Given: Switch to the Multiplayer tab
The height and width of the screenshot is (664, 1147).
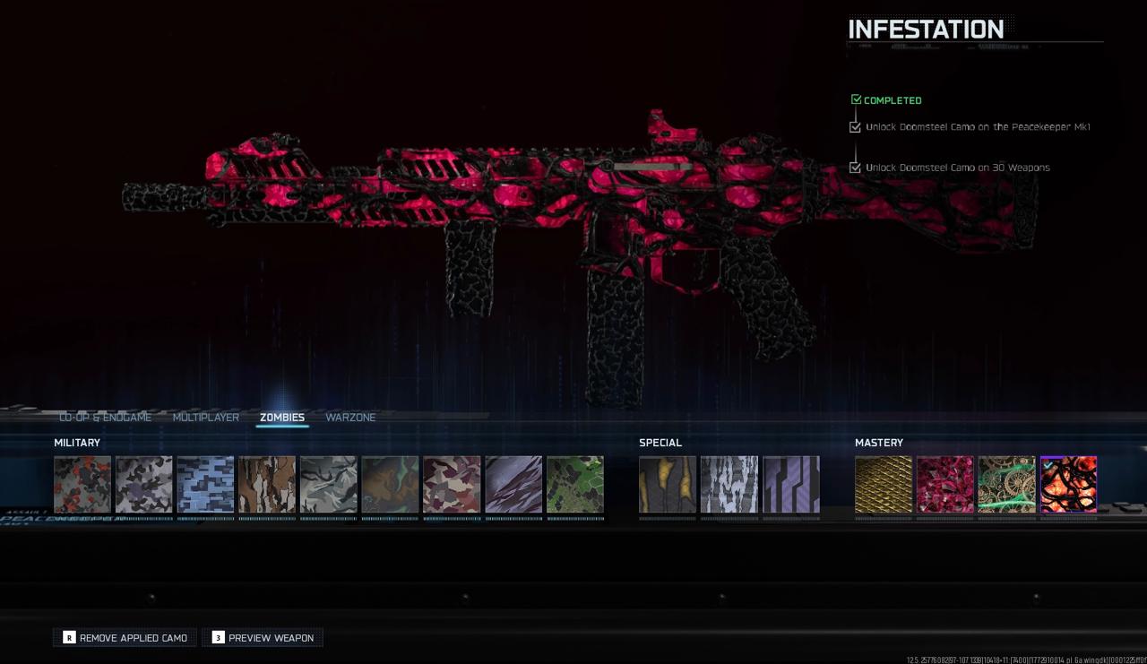Looking at the screenshot, I should (x=206, y=418).
